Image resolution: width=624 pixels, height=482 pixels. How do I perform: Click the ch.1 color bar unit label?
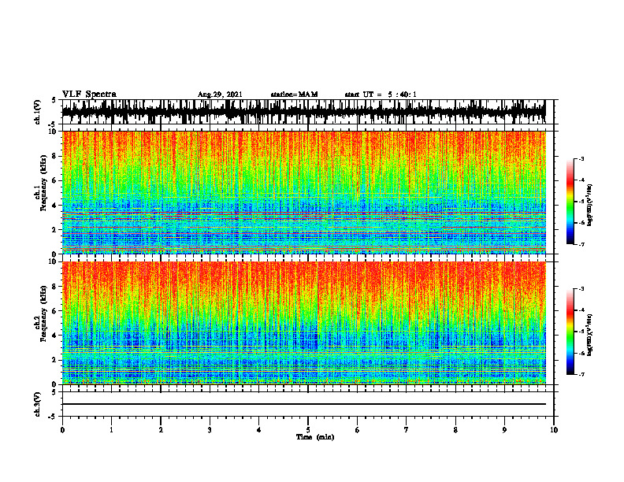[590, 206]
